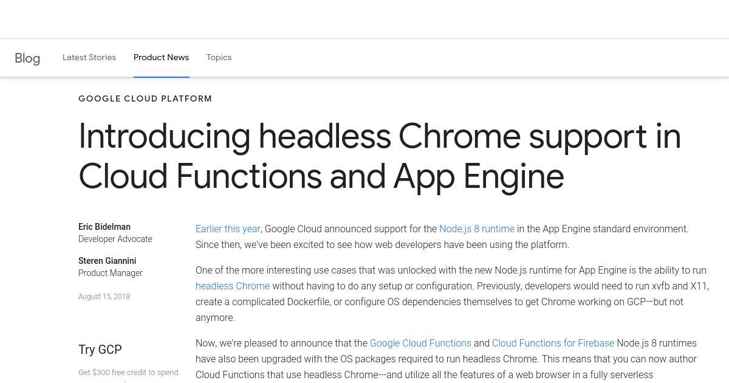
Task: Click the Google Cloud Platform category label
Action: point(145,98)
